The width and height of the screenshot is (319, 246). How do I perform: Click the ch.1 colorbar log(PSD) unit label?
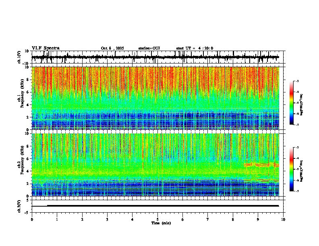coord(302,105)
